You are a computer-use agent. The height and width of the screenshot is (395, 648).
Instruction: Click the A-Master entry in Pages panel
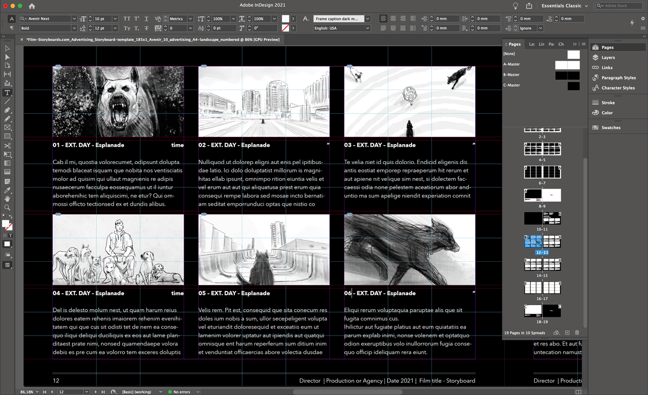coord(511,64)
